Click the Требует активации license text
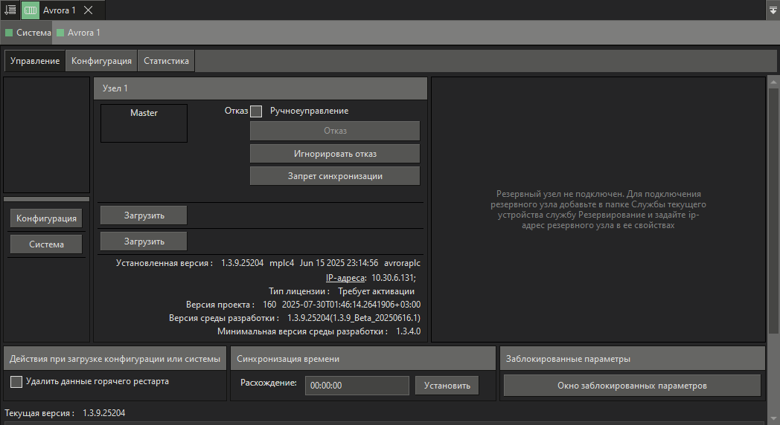Image resolution: width=780 pixels, height=425 pixels. pyautogui.click(x=376, y=291)
